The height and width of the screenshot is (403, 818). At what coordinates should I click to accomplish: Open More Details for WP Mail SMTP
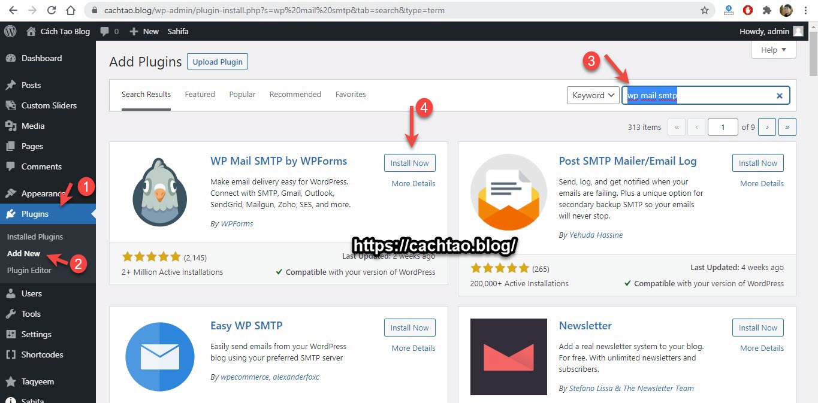click(413, 183)
